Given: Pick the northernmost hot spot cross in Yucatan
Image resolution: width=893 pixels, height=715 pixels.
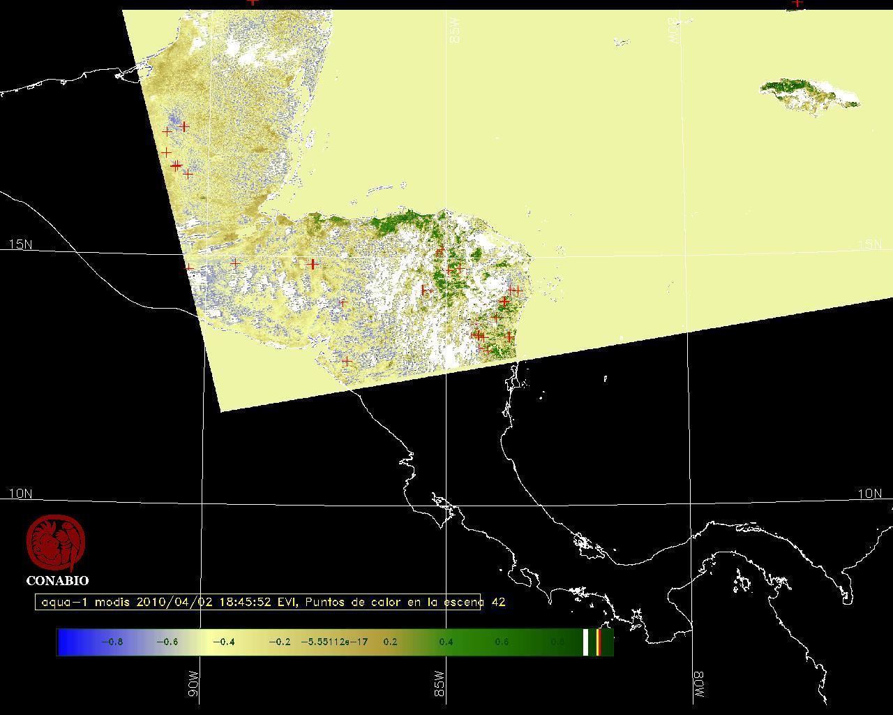Looking at the screenshot, I should pyautogui.click(x=184, y=126).
